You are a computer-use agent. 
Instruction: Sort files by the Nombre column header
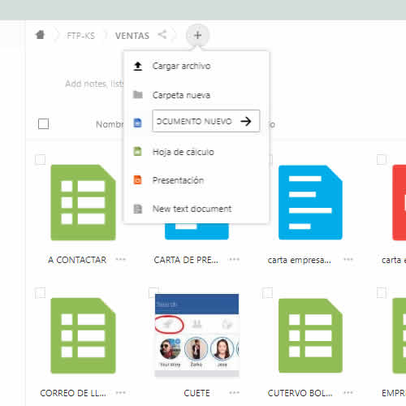click(110, 124)
